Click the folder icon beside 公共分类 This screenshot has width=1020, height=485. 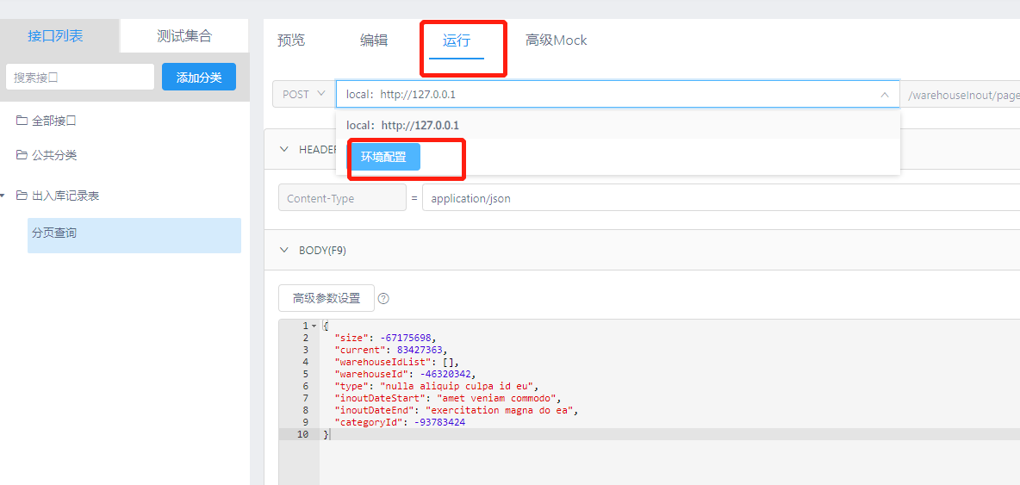(22, 155)
